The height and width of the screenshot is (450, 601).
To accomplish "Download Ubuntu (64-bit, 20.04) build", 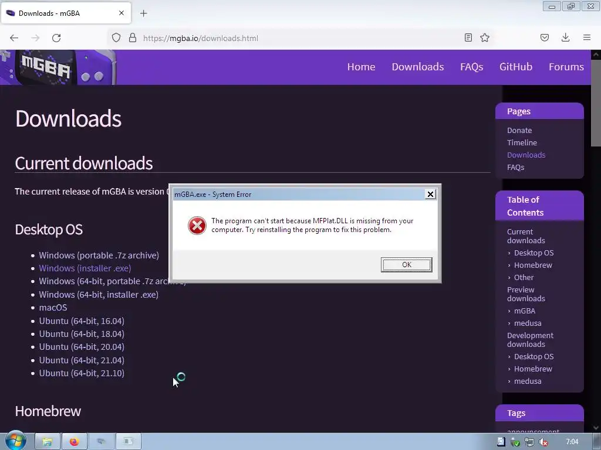I will [82, 347].
